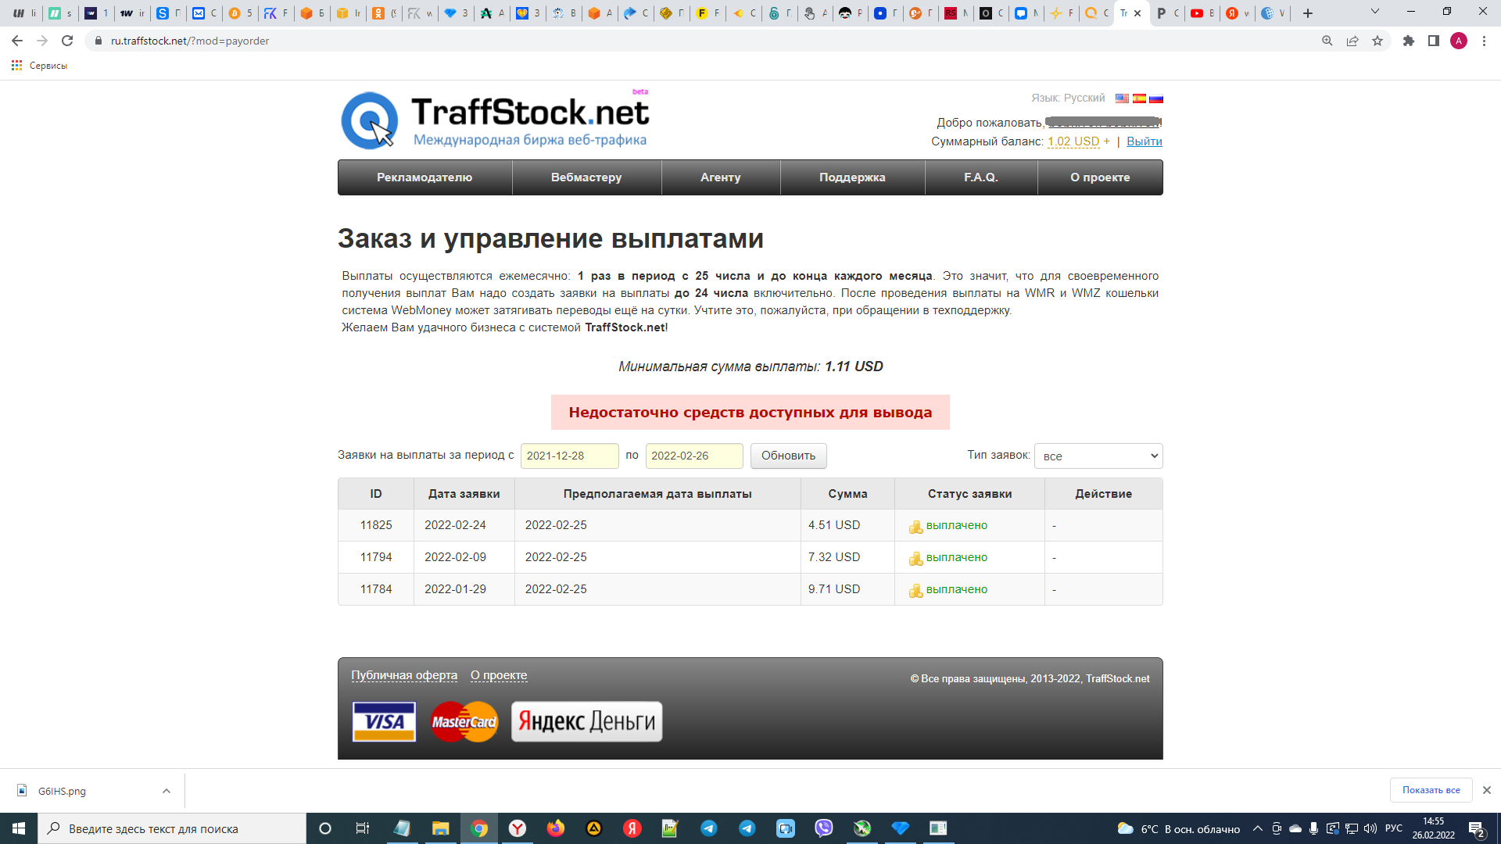The image size is (1501, 844).
Task: Open the Рекламодателю menu
Action: click(425, 177)
